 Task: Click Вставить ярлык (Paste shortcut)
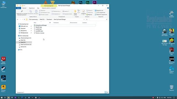click(44, 15)
